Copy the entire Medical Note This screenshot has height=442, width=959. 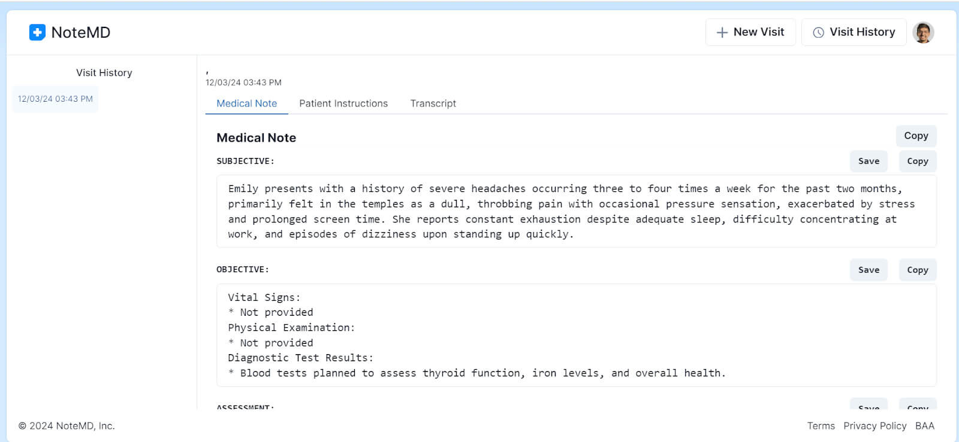(x=916, y=136)
